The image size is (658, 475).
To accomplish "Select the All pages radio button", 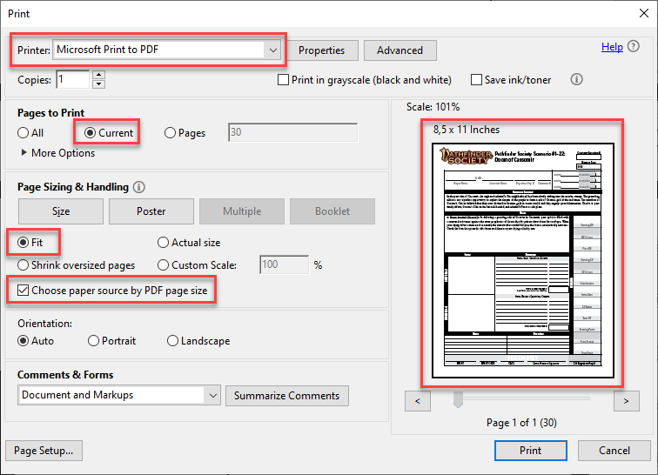I will click(23, 133).
